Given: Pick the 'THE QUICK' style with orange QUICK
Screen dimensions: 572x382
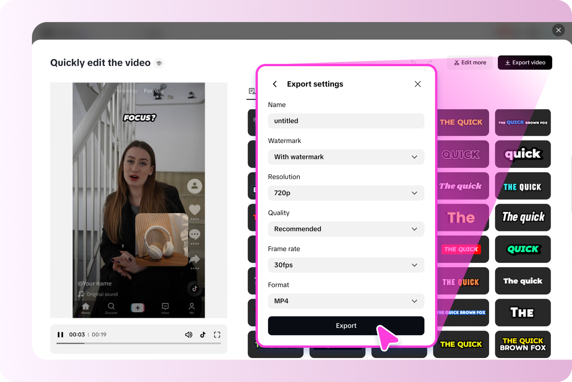Looking at the screenshot, I should (461, 281).
